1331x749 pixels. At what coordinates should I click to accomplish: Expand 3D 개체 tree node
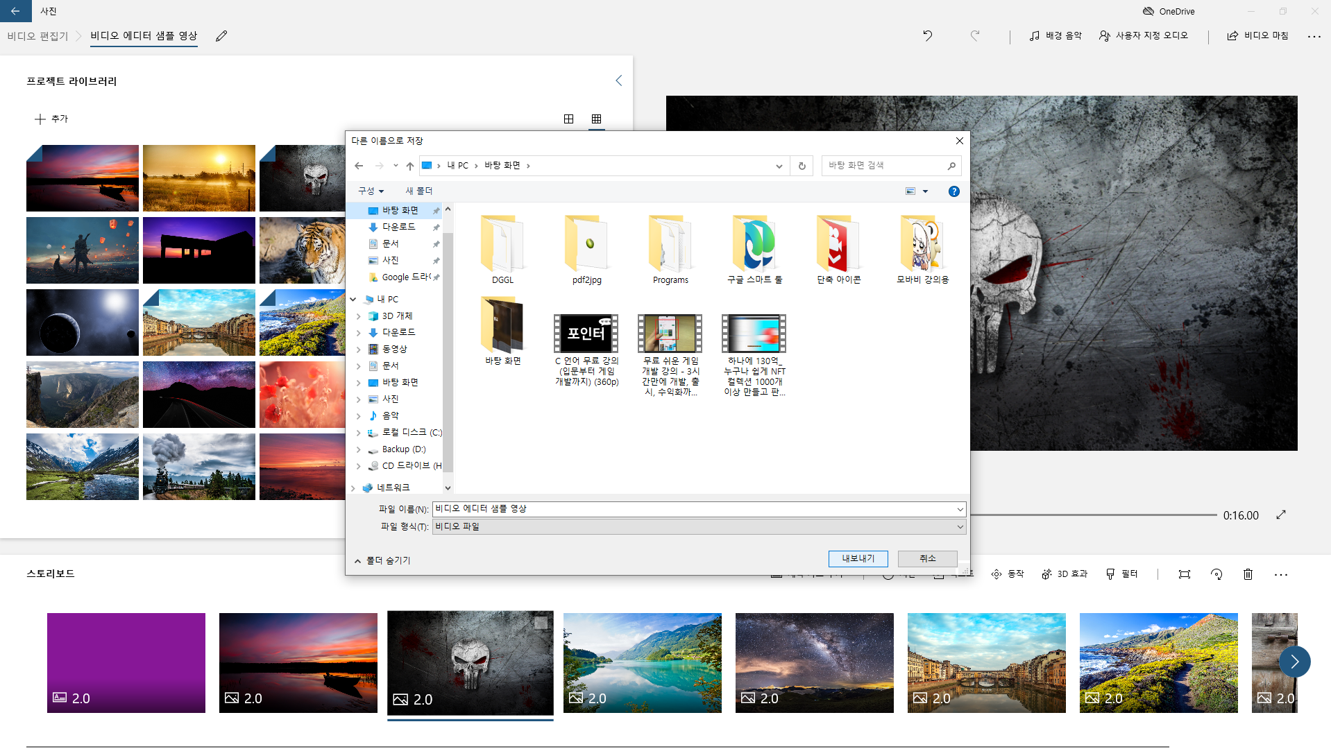click(359, 316)
